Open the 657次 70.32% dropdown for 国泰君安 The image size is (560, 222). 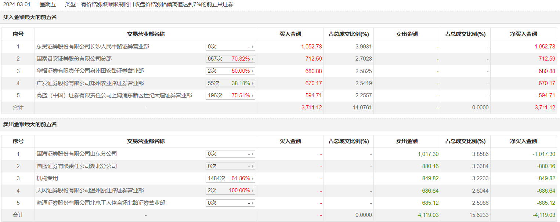[x=230, y=59]
